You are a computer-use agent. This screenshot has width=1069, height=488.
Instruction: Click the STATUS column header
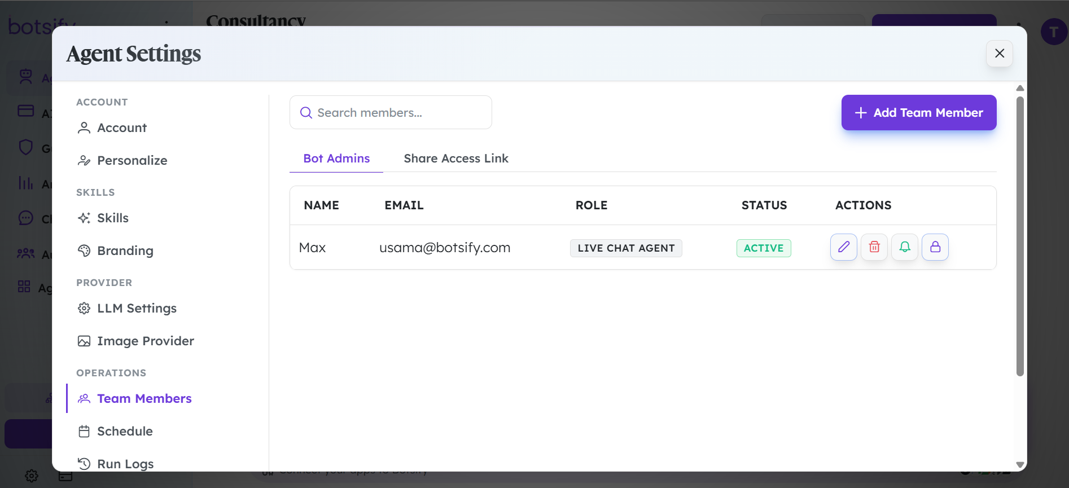pyautogui.click(x=764, y=205)
